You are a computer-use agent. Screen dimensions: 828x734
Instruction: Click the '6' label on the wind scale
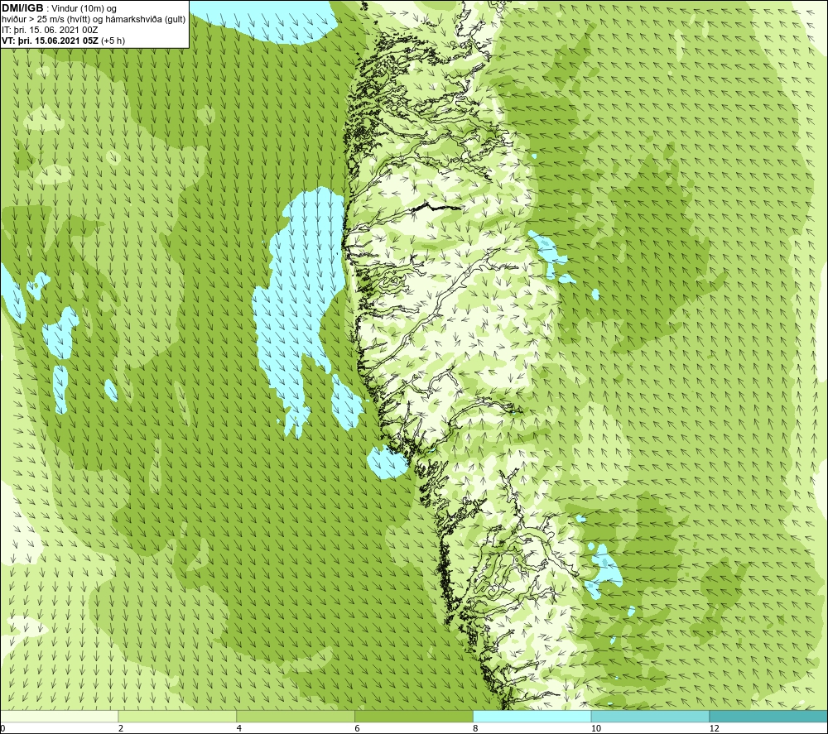pos(358,728)
